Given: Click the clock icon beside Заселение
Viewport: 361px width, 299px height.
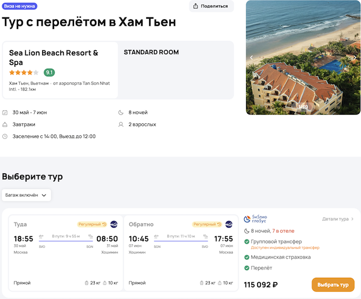Looking at the screenshot, I should pos(5,137).
